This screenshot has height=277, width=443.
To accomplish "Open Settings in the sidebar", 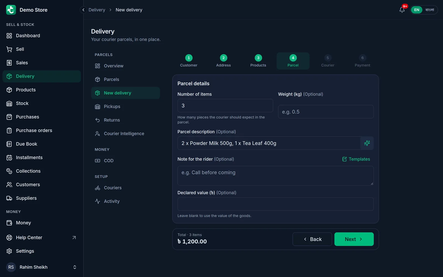I will click(x=42, y=251).
